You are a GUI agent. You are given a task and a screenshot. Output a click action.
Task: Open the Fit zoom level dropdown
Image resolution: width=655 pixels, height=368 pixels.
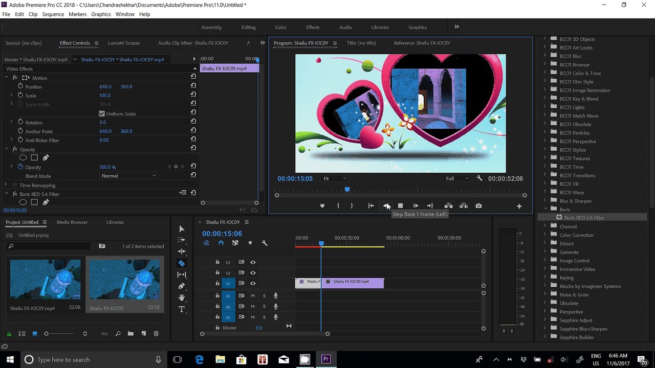coord(335,178)
